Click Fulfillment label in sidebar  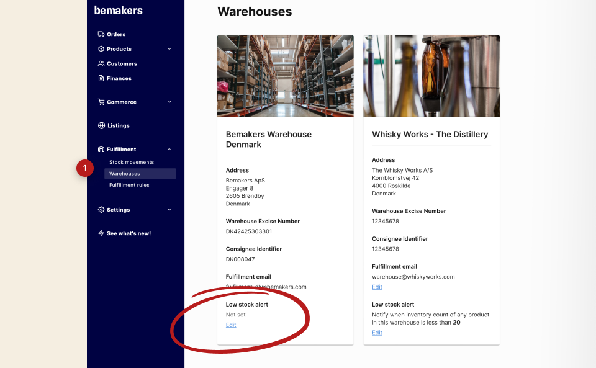coord(121,150)
